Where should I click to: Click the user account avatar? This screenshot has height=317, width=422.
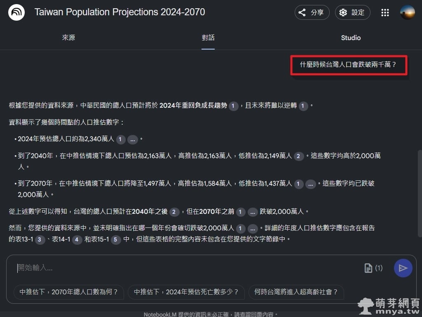coord(407,12)
